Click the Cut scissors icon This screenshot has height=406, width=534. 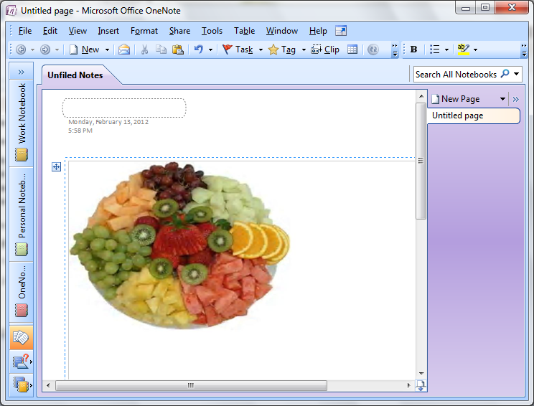[x=145, y=49]
